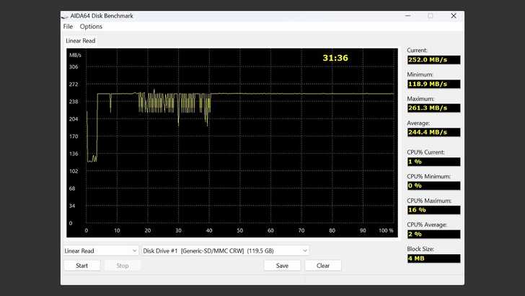
Task: Save the benchmark results
Action: [282, 266]
